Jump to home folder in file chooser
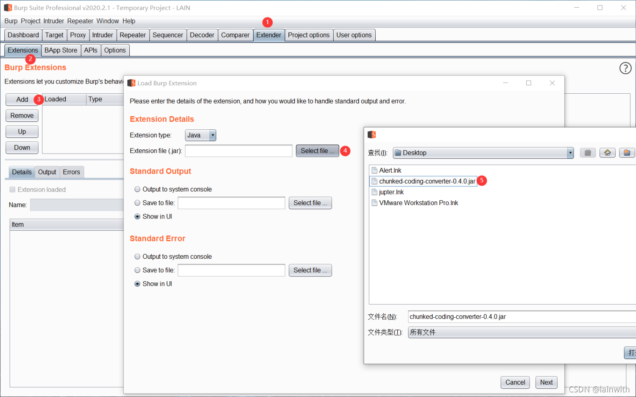The height and width of the screenshot is (397, 636). click(x=608, y=153)
